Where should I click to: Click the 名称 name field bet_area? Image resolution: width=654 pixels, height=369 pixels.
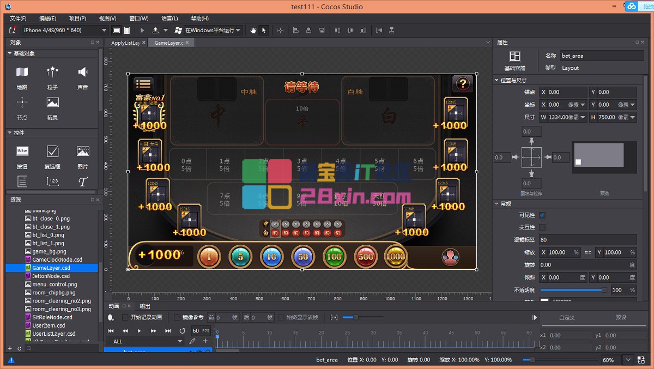click(x=602, y=56)
